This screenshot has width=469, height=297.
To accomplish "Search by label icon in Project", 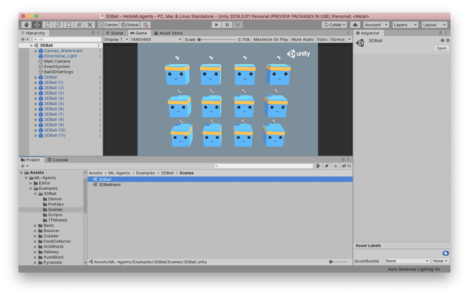I will [327, 166].
